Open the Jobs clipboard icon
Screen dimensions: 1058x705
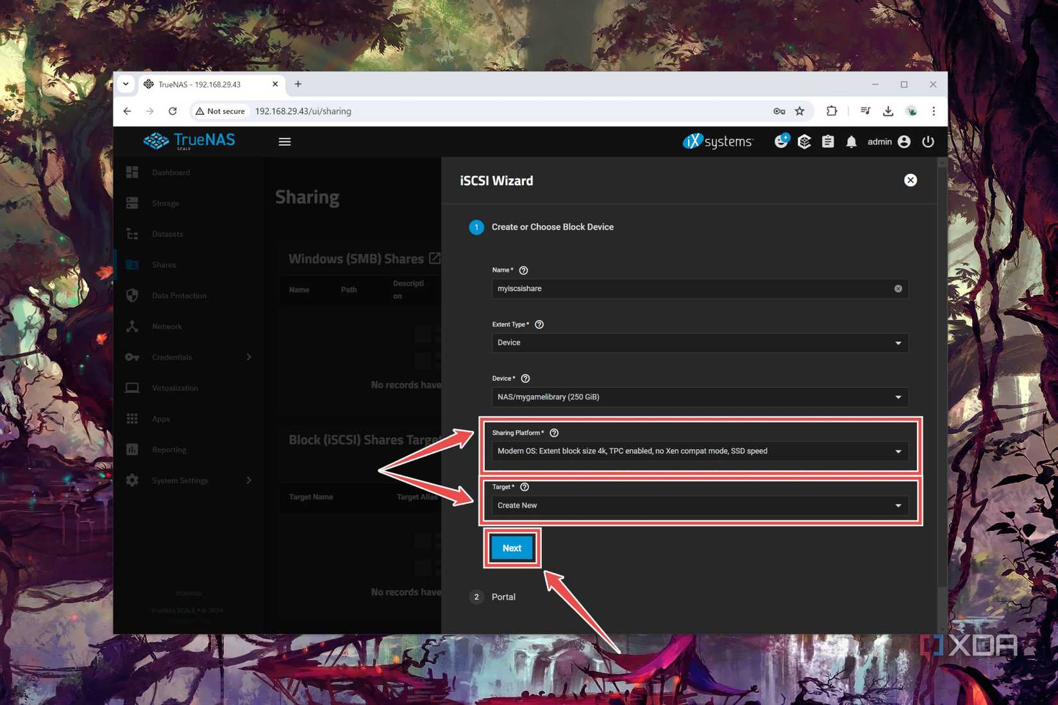(828, 142)
